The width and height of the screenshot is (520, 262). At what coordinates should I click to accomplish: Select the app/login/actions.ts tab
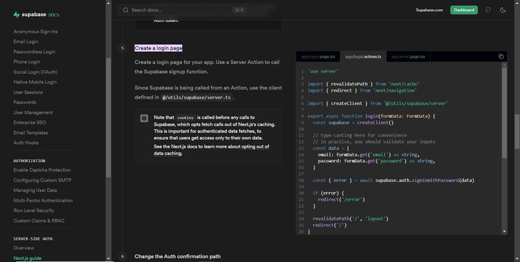click(363, 56)
